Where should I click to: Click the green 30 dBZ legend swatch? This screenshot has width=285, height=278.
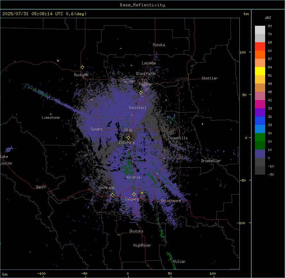point(260,137)
